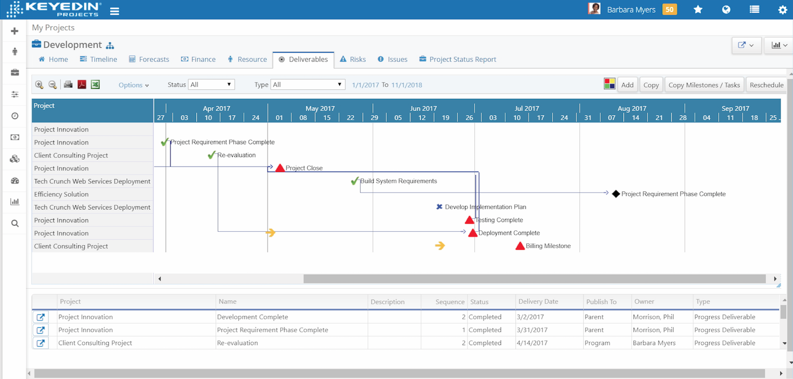
Task: Toggle the hamburger navigation menu
Action: point(114,11)
